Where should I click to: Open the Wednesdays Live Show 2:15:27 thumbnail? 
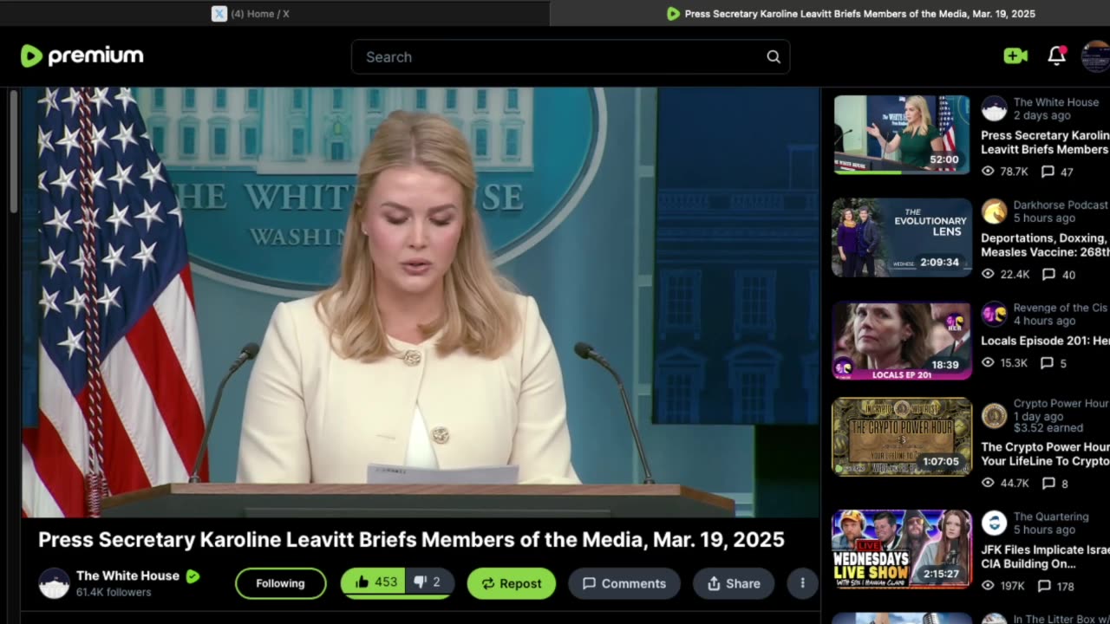(902, 549)
